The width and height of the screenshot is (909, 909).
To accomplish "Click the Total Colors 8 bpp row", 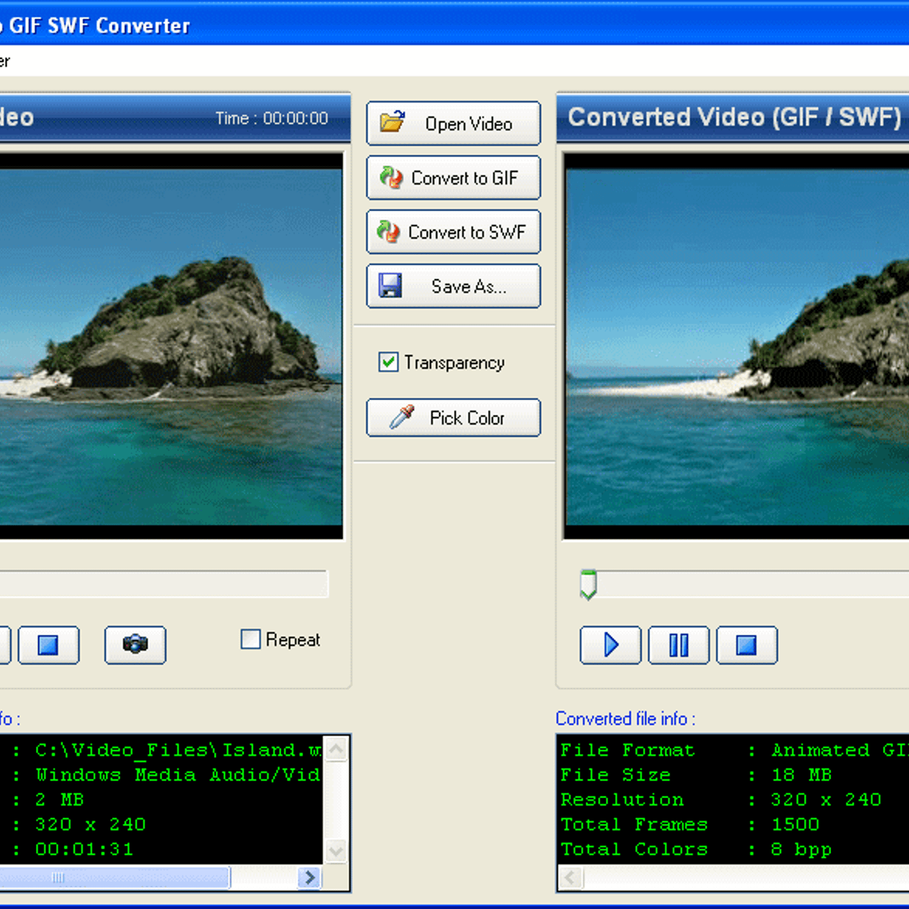I will pos(697,849).
